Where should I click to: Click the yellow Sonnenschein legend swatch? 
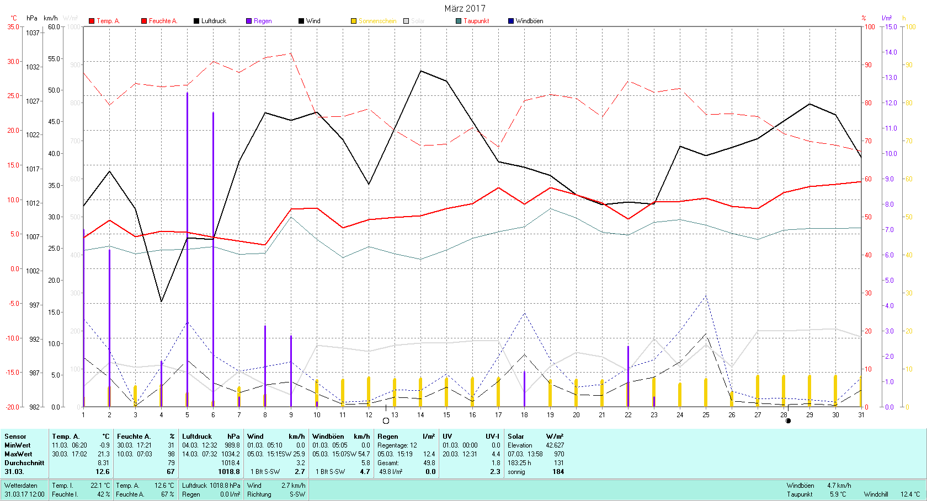[354, 21]
